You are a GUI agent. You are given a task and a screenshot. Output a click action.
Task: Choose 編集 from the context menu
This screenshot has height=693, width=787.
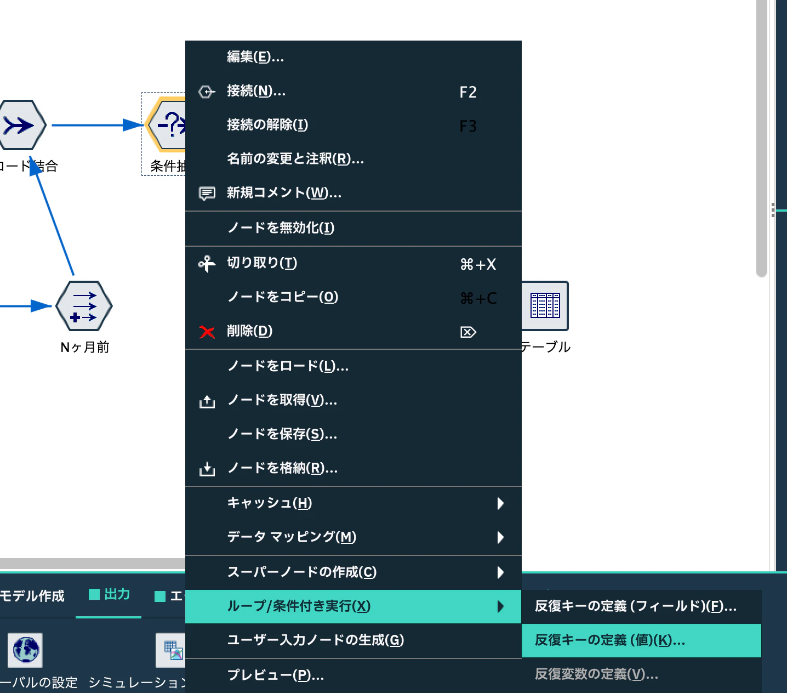click(254, 56)
